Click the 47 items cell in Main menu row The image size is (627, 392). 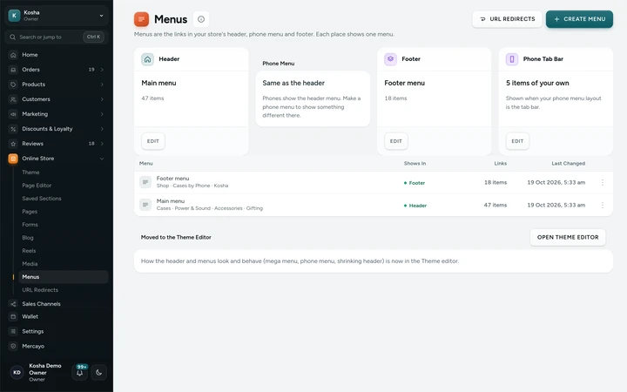pyautogui.click(x=496, y=206)
